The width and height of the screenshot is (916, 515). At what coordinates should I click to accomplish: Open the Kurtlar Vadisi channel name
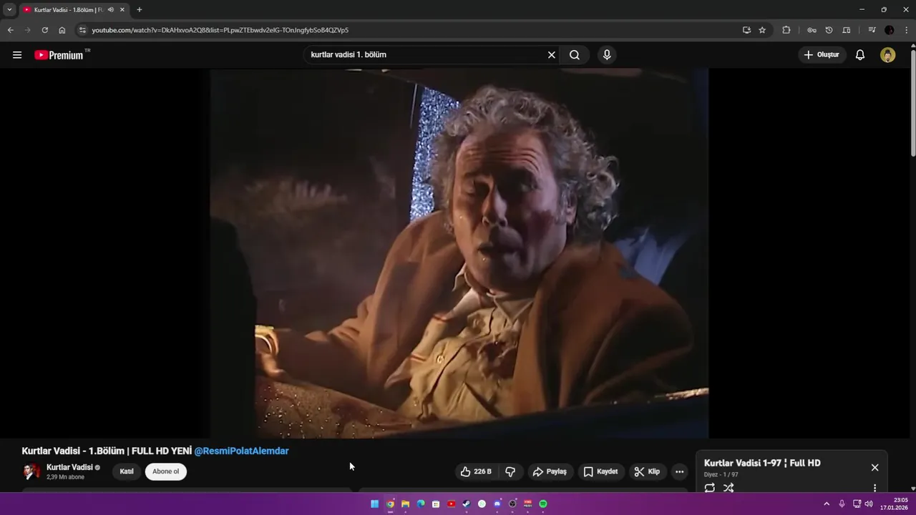(x=69, y=467)
